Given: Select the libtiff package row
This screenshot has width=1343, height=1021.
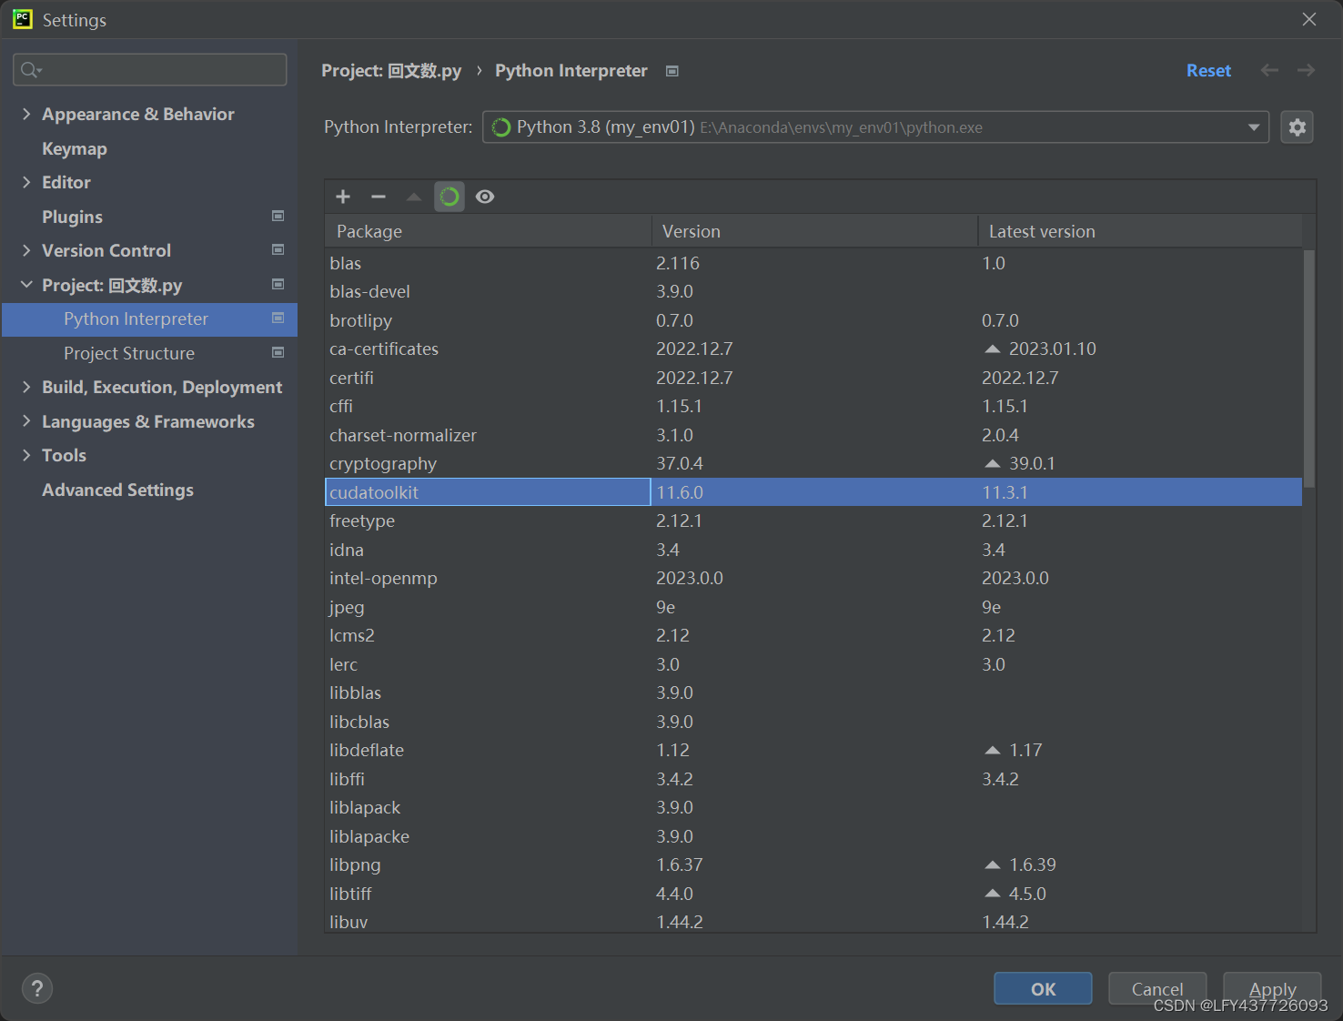Looking at the screenshot, I should [813, 894].
